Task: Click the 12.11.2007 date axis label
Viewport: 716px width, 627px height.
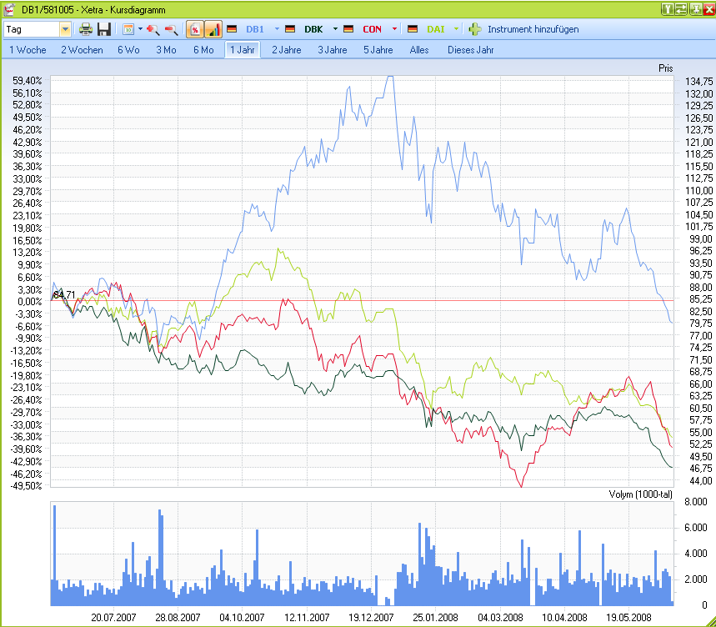Action: (307, 617)
